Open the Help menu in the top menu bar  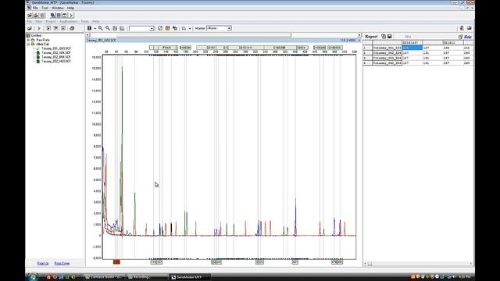pos(70,8)
